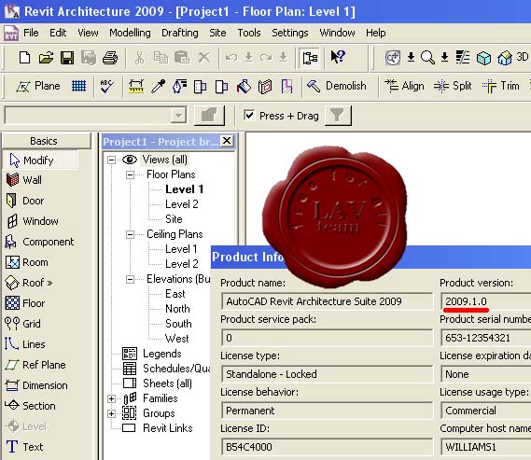Image resolution: width=531 pixels, height=460 pixels.
Task: Open the Thin Lines toolbar icon
Action: click(462, 58)
